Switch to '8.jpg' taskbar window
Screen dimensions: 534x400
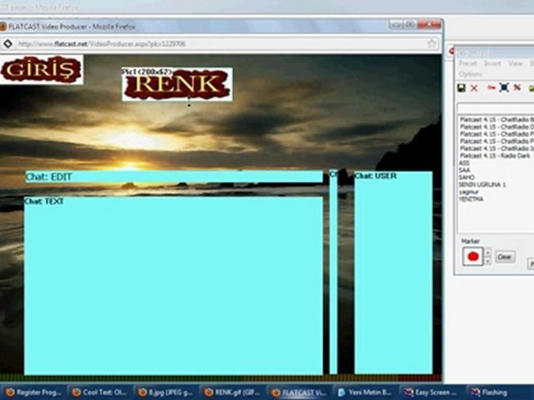coord(166,393)
